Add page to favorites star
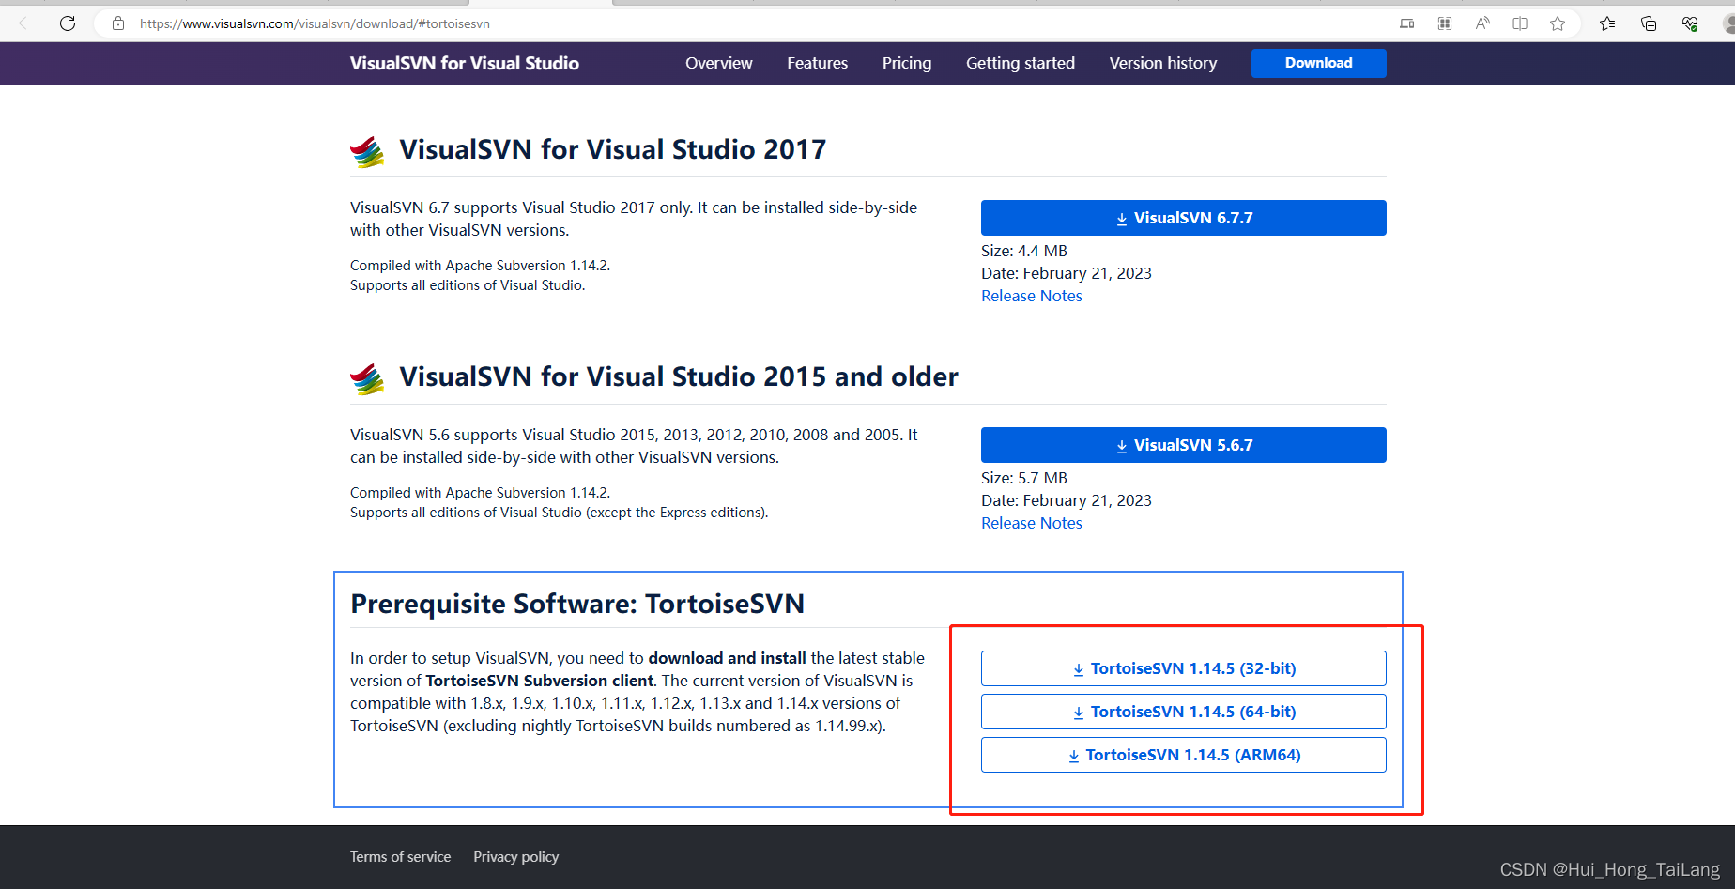This screenshot has height=889, width=1735. [x=1558, y=23]
